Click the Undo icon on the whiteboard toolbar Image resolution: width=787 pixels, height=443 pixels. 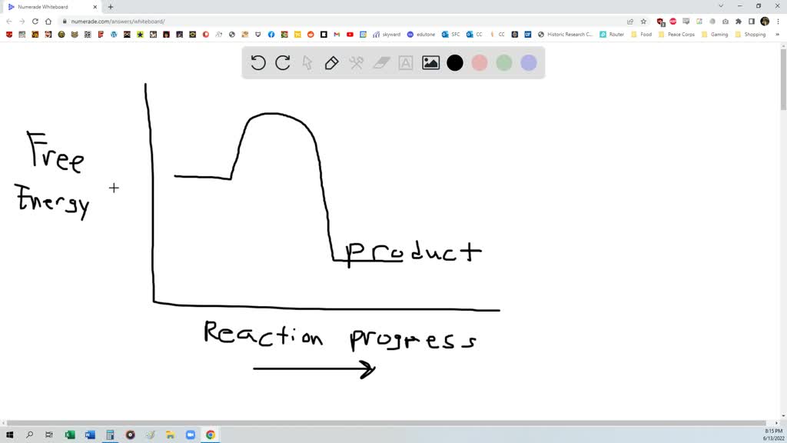[x=258, y=62]
